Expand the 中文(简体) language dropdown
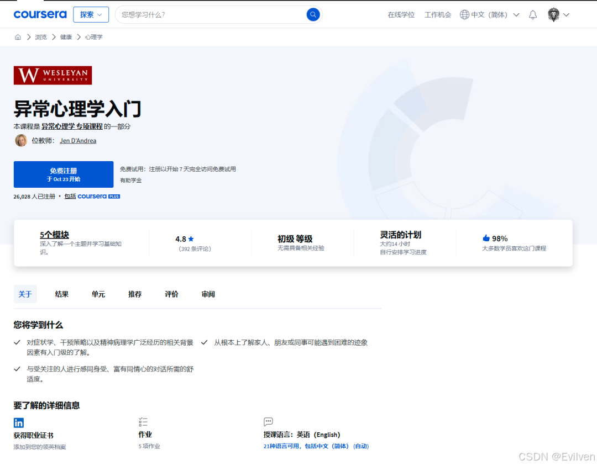The image size is (597, 466). [x=516, y=15]
